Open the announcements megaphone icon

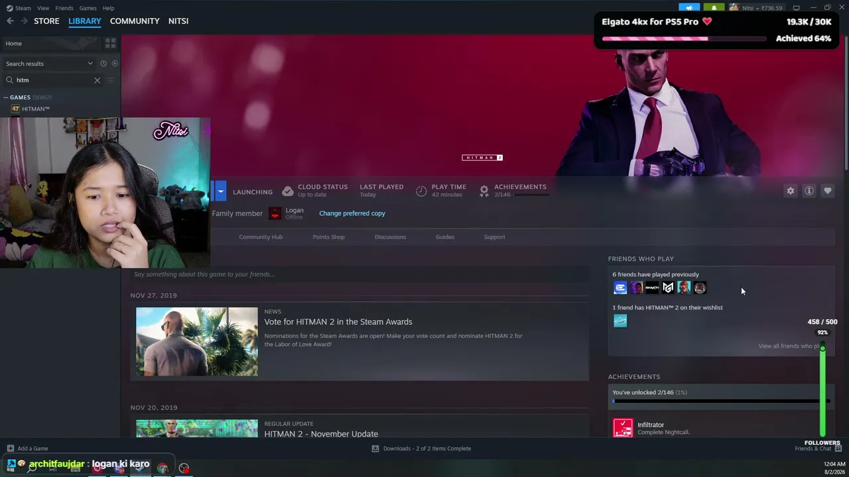point(689,8)
